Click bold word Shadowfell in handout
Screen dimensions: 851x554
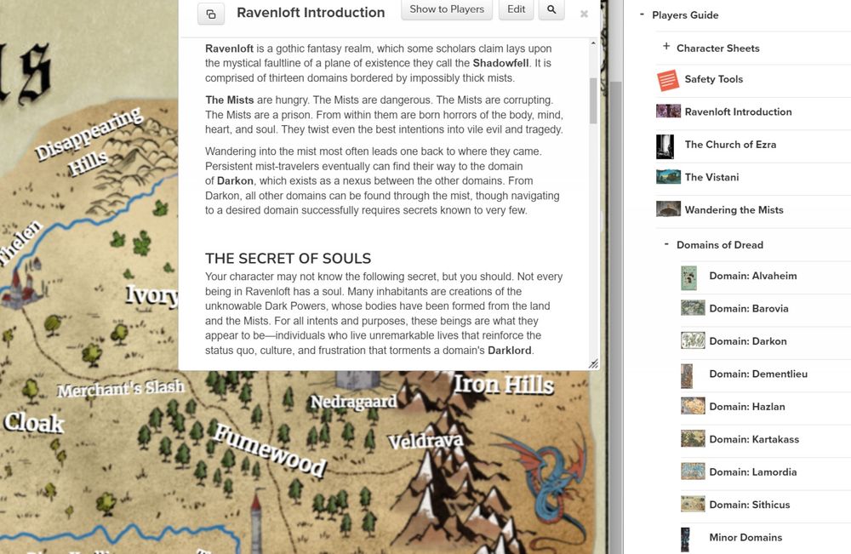pos(500,63)
